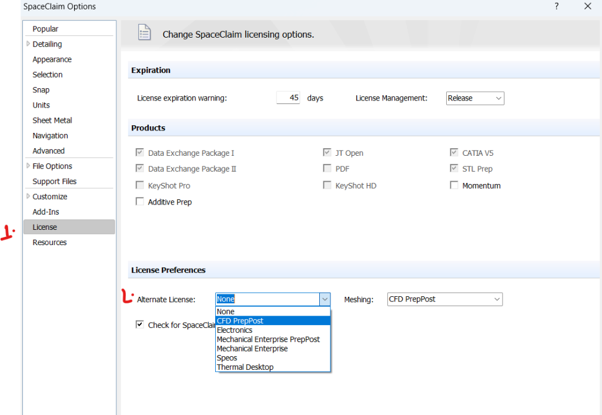Check the Additive Prep option

tap(140, 202)
